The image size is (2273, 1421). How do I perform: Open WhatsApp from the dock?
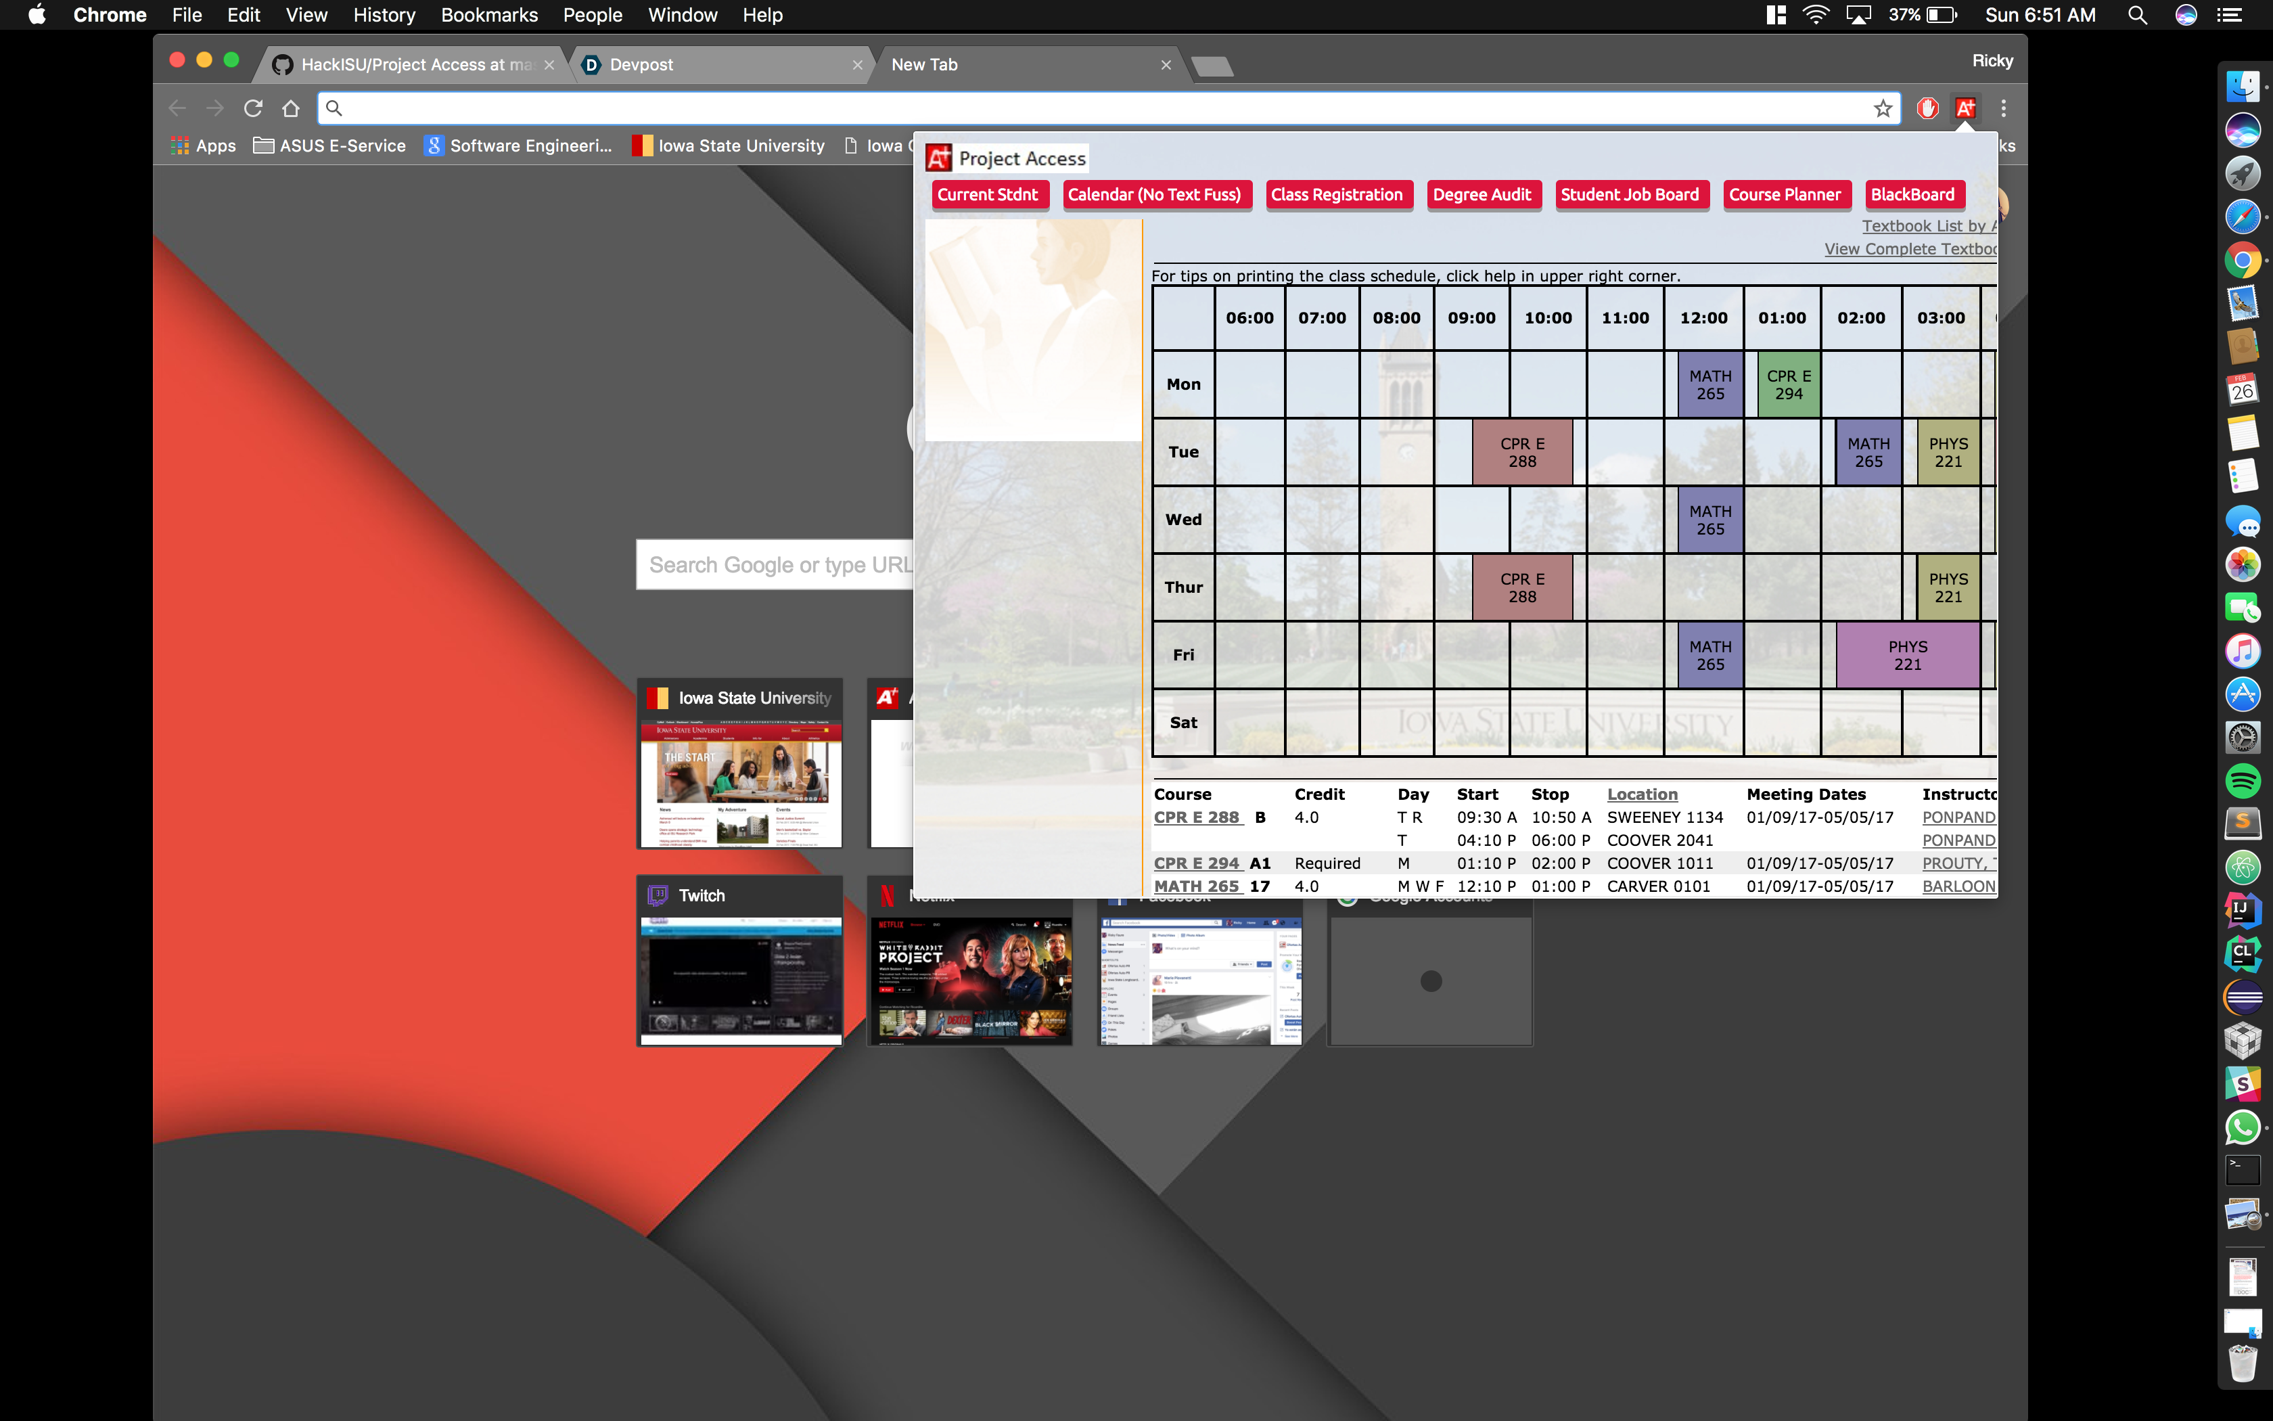click(2243, 1127)
